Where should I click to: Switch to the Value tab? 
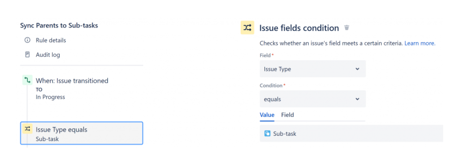coord(267,115)
